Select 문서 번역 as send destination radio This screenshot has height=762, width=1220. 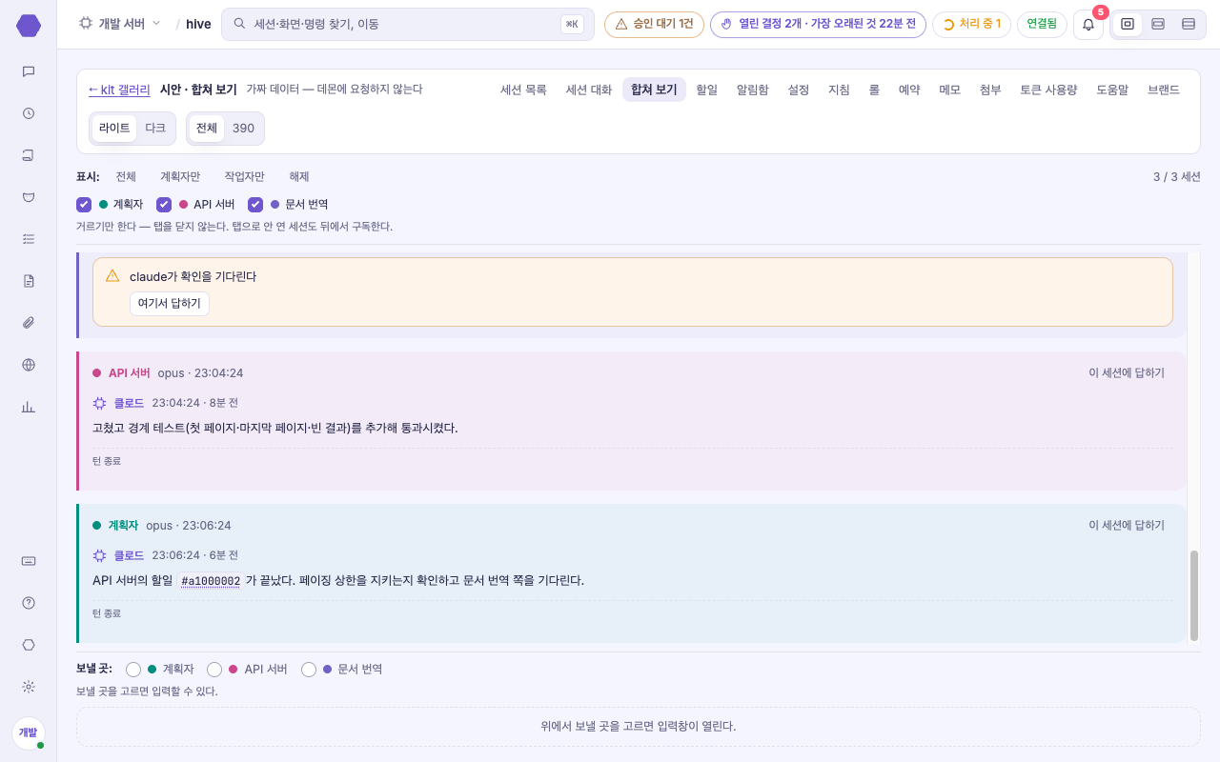point(309,670)
